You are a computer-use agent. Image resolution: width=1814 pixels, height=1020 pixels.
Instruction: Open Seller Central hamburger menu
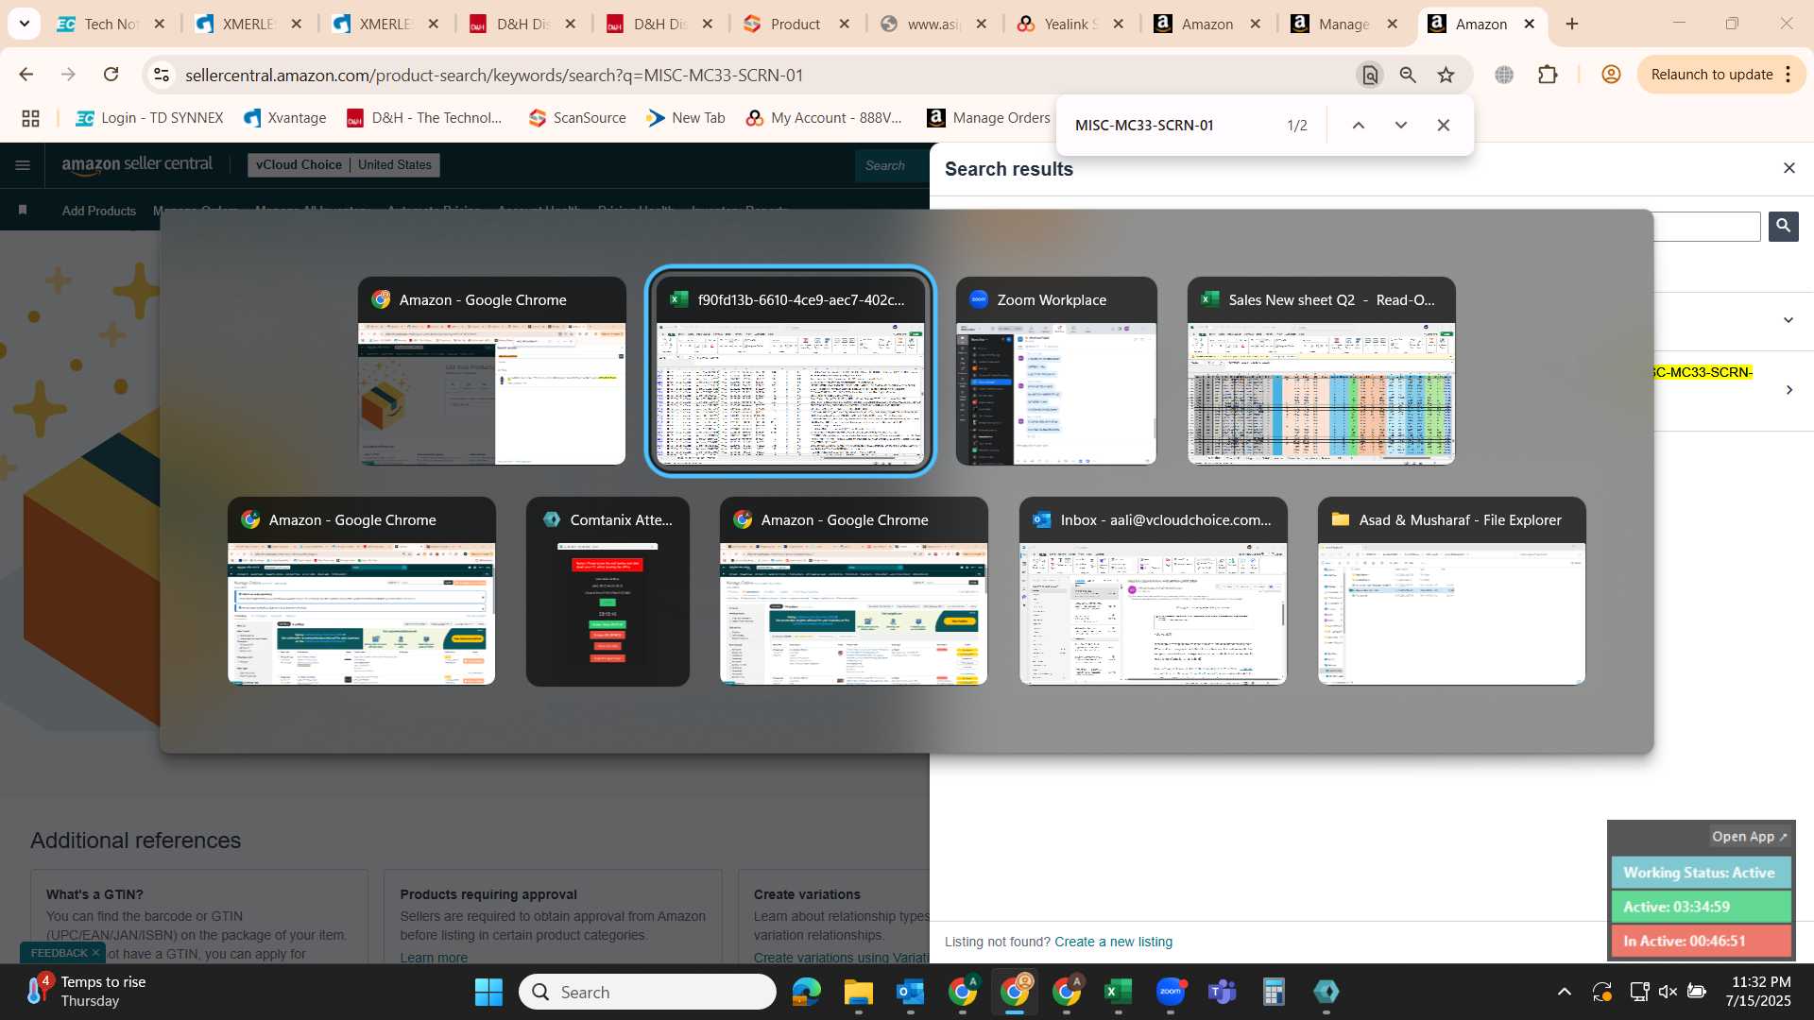(23, 165)
